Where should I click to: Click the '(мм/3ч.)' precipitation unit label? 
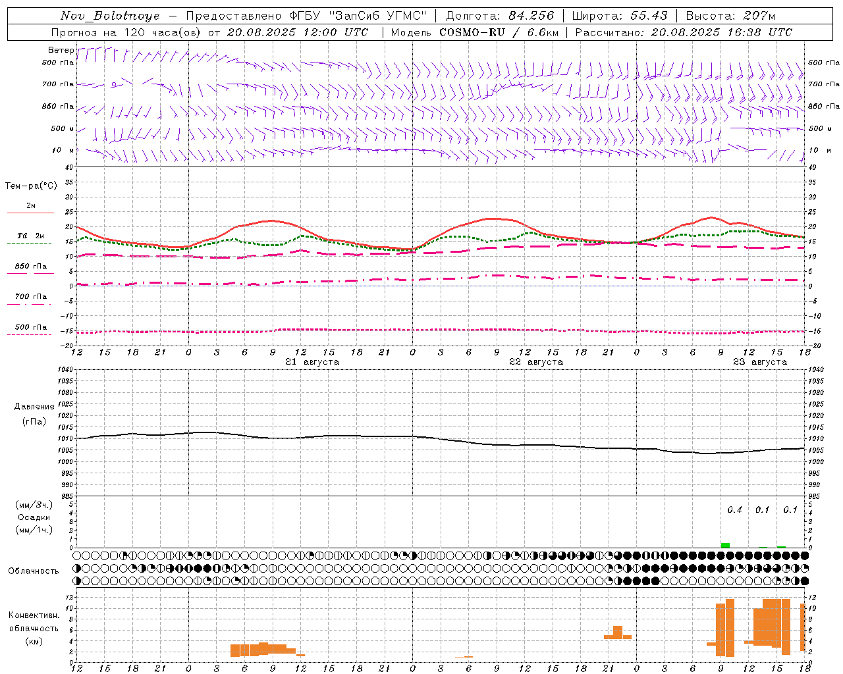pyautogui.click(x=34, y=505)
